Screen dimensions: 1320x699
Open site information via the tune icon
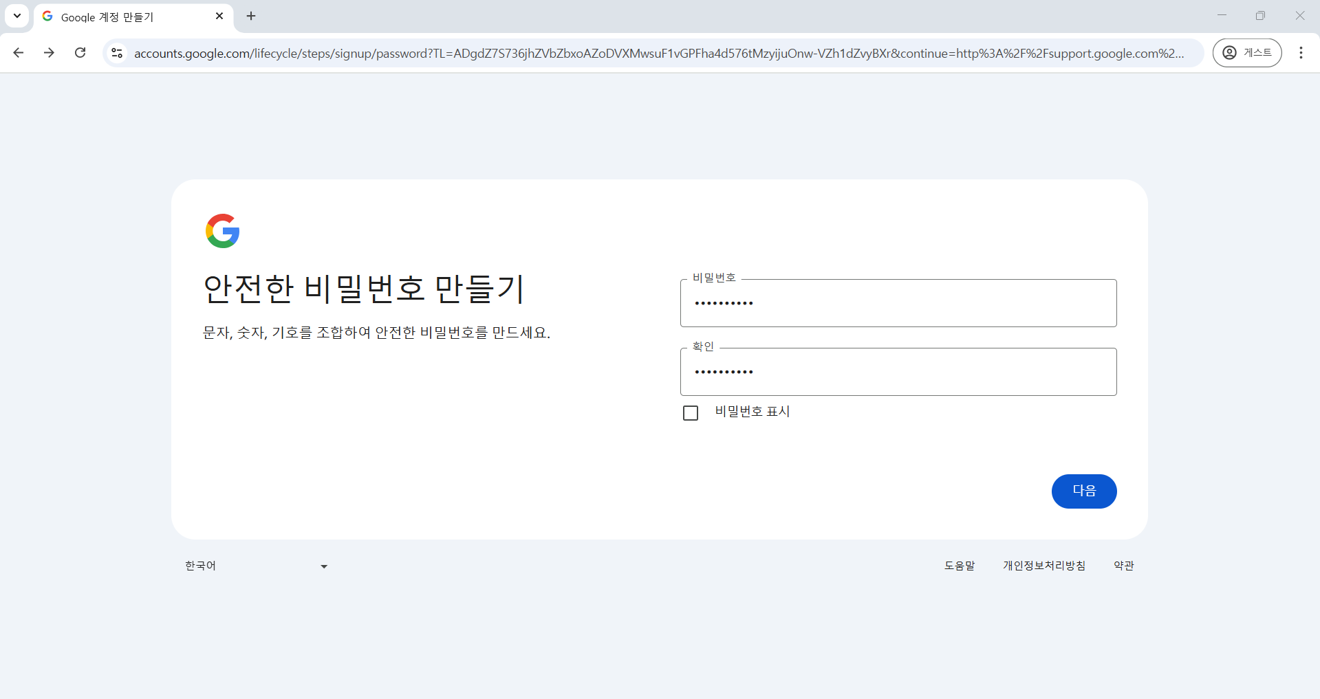[117, 52]
